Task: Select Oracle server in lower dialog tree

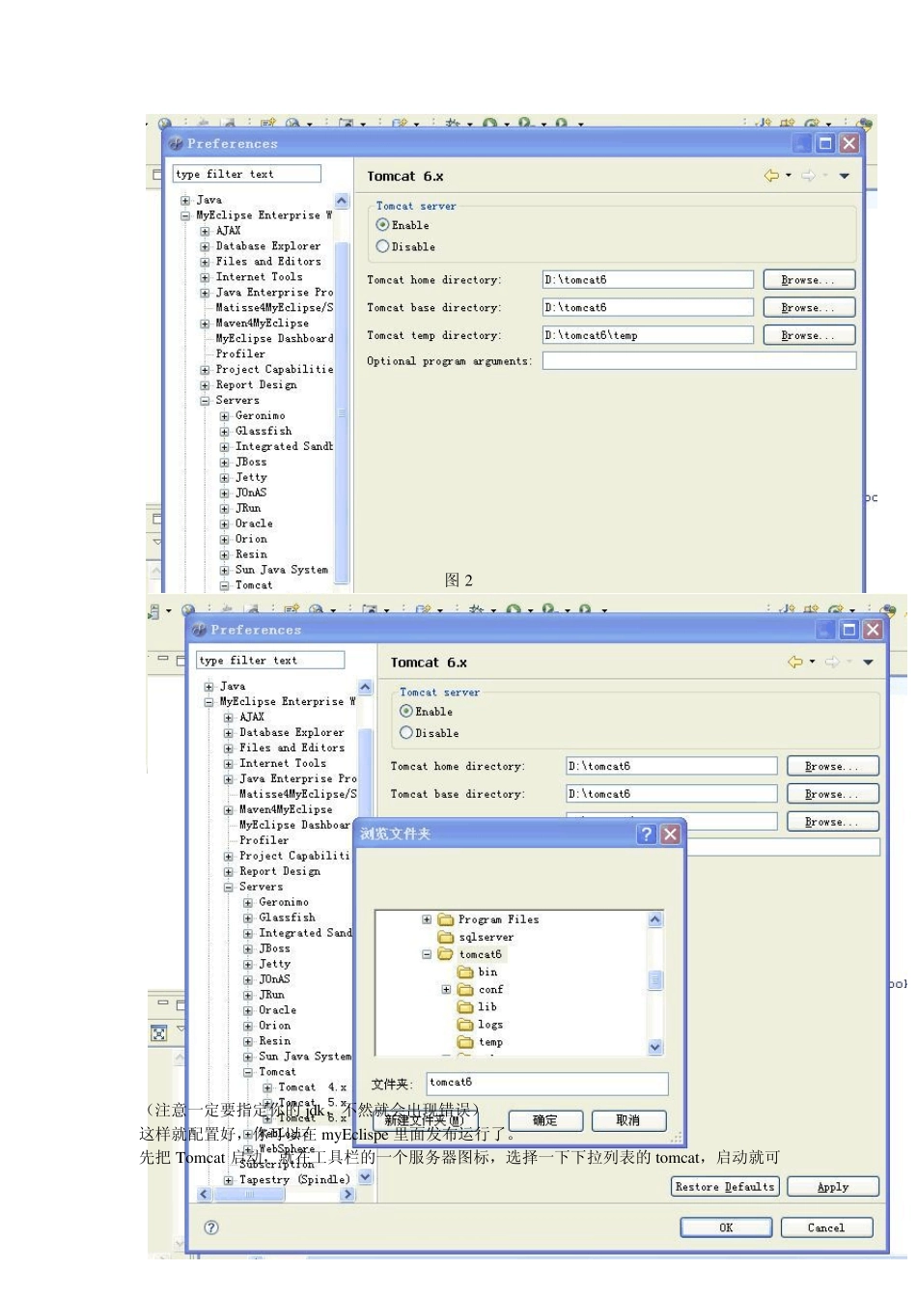Action: [278, 1010]
